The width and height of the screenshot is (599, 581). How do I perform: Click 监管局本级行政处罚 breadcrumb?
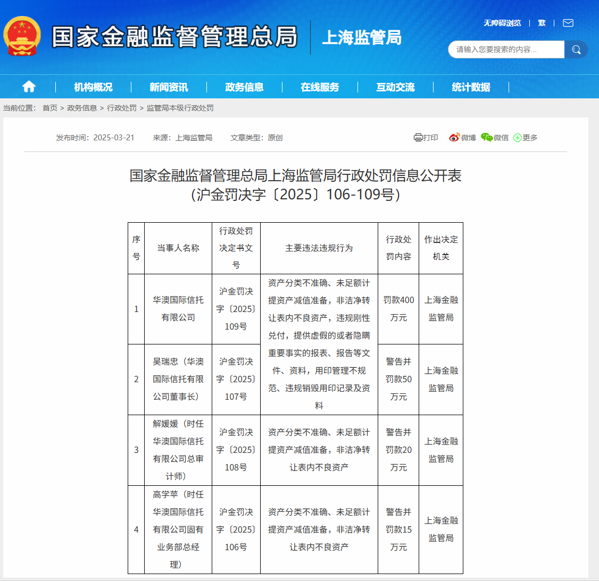click(x=180, y=108)
